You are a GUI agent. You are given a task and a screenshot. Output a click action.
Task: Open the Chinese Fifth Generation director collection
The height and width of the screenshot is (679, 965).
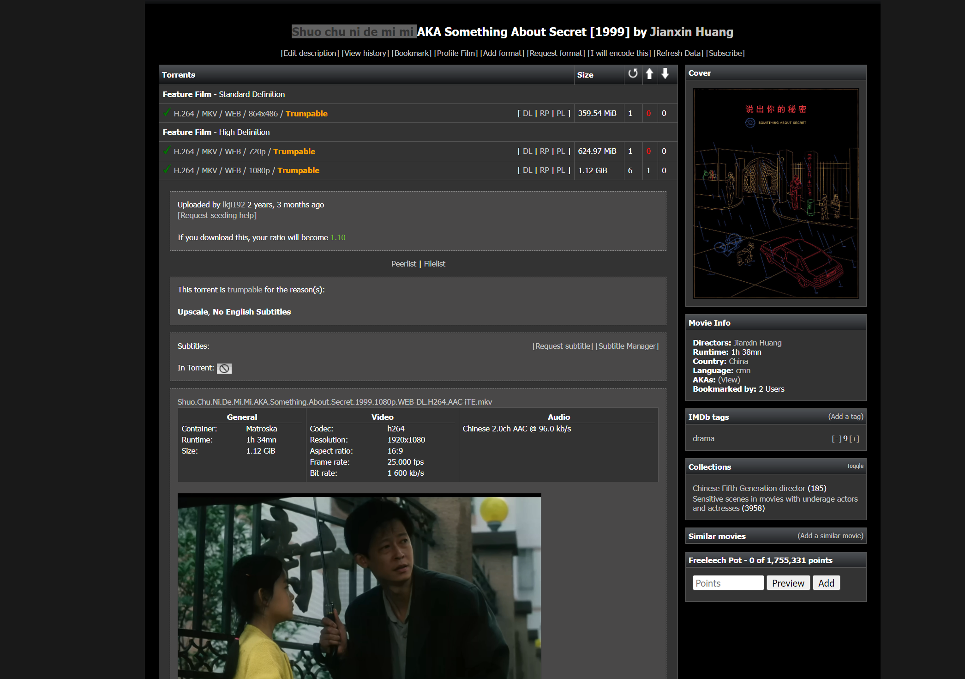pos(748,488)
